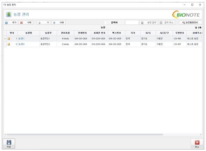The width and height of the screenshot is (206, 151).
Task: Click the farm management header map icon
Action: pos(9,14)
